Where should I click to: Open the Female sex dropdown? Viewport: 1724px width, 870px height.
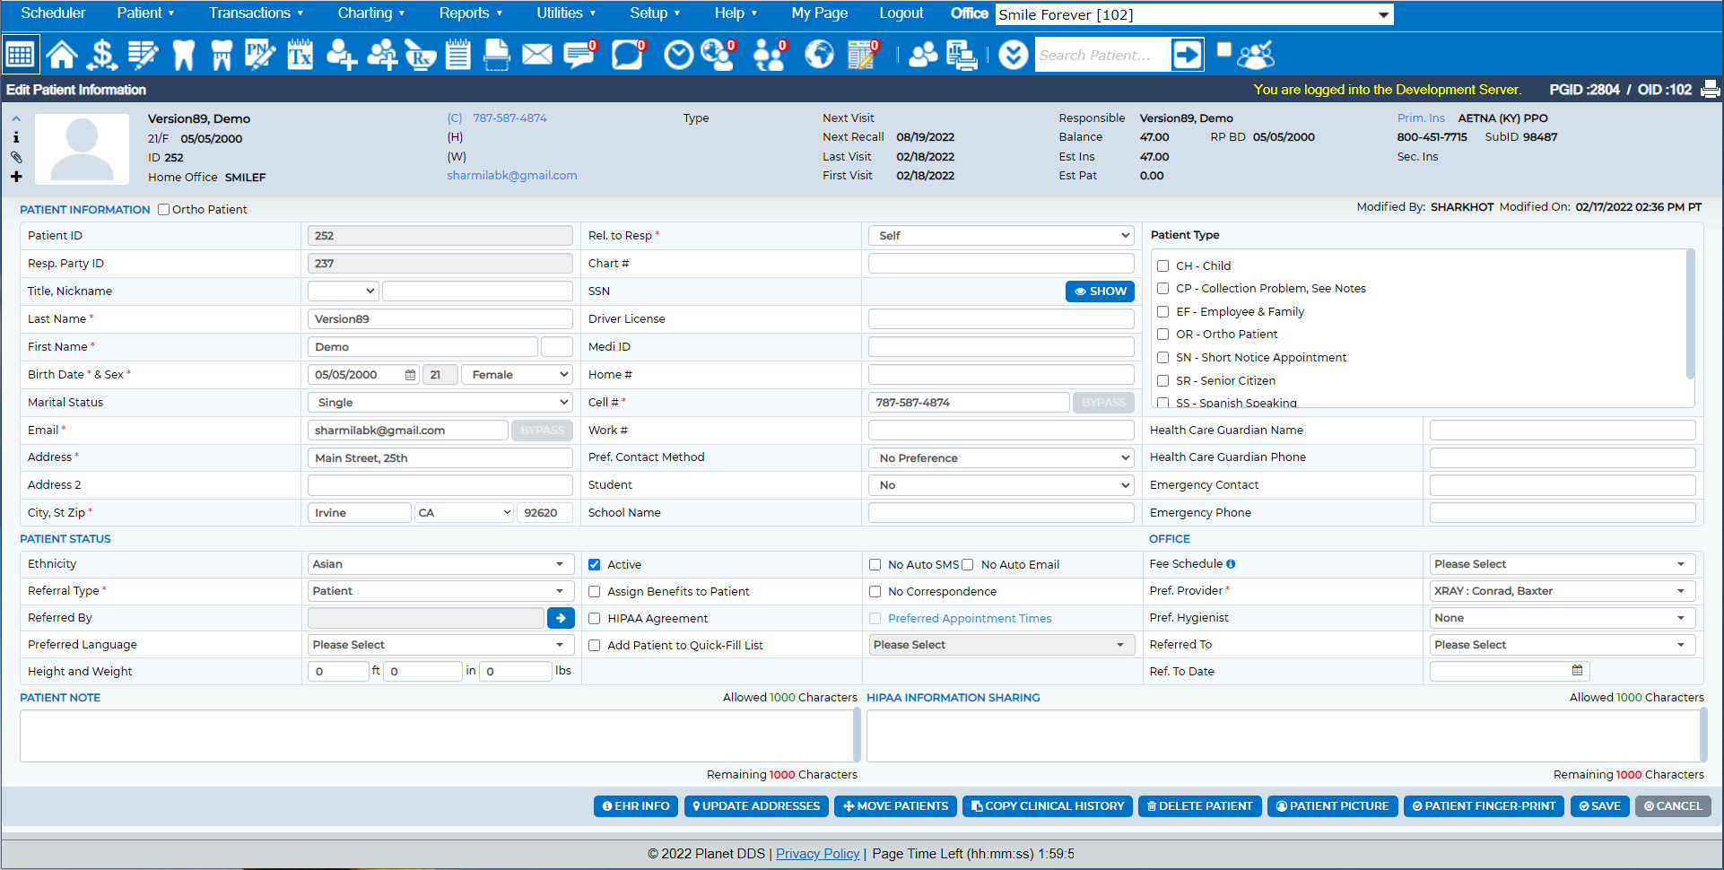(x=517, y=375)
